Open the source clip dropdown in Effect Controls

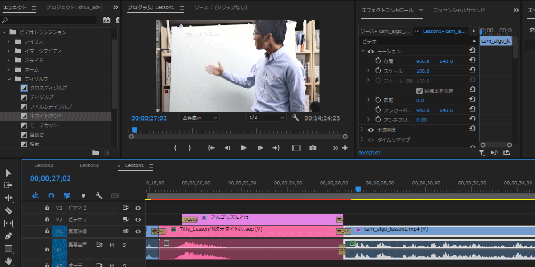[x=417, y=31]
